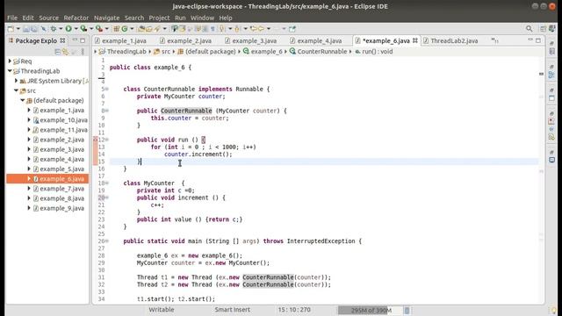Maximize the editor area
The height and width of the screenshot is (316, 562).
[x=538, y=40]
